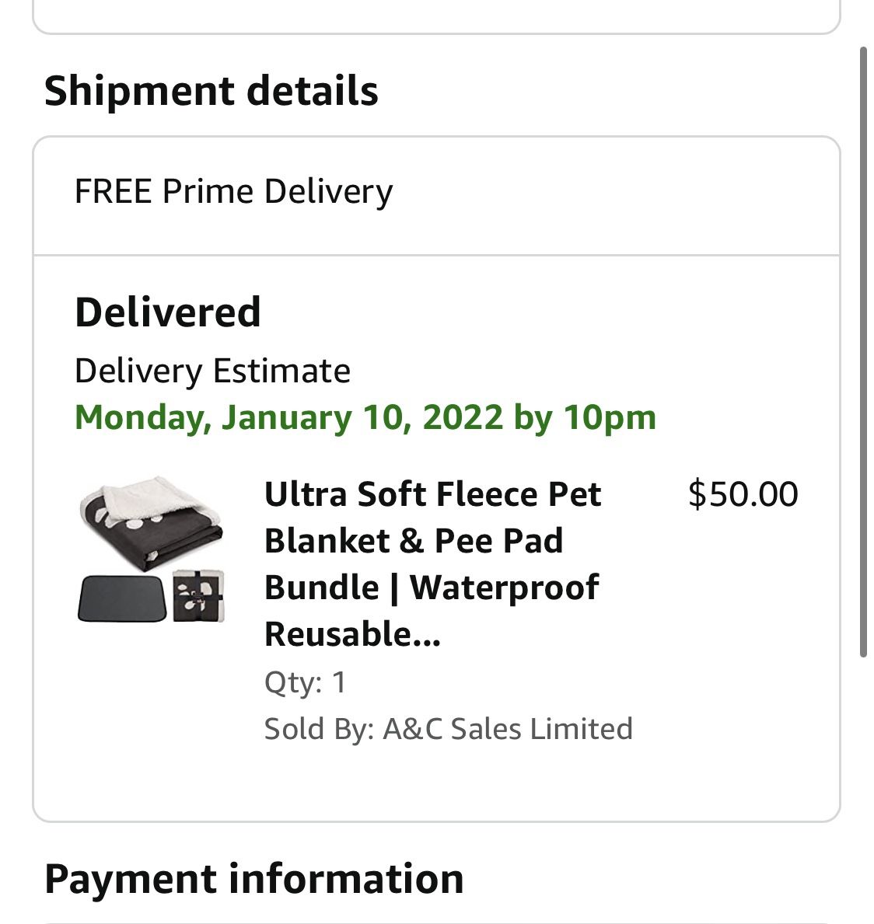Click the Shipment details section heading
The width and height of the screenshot is (874, 924).
click(x=212, y=91)
